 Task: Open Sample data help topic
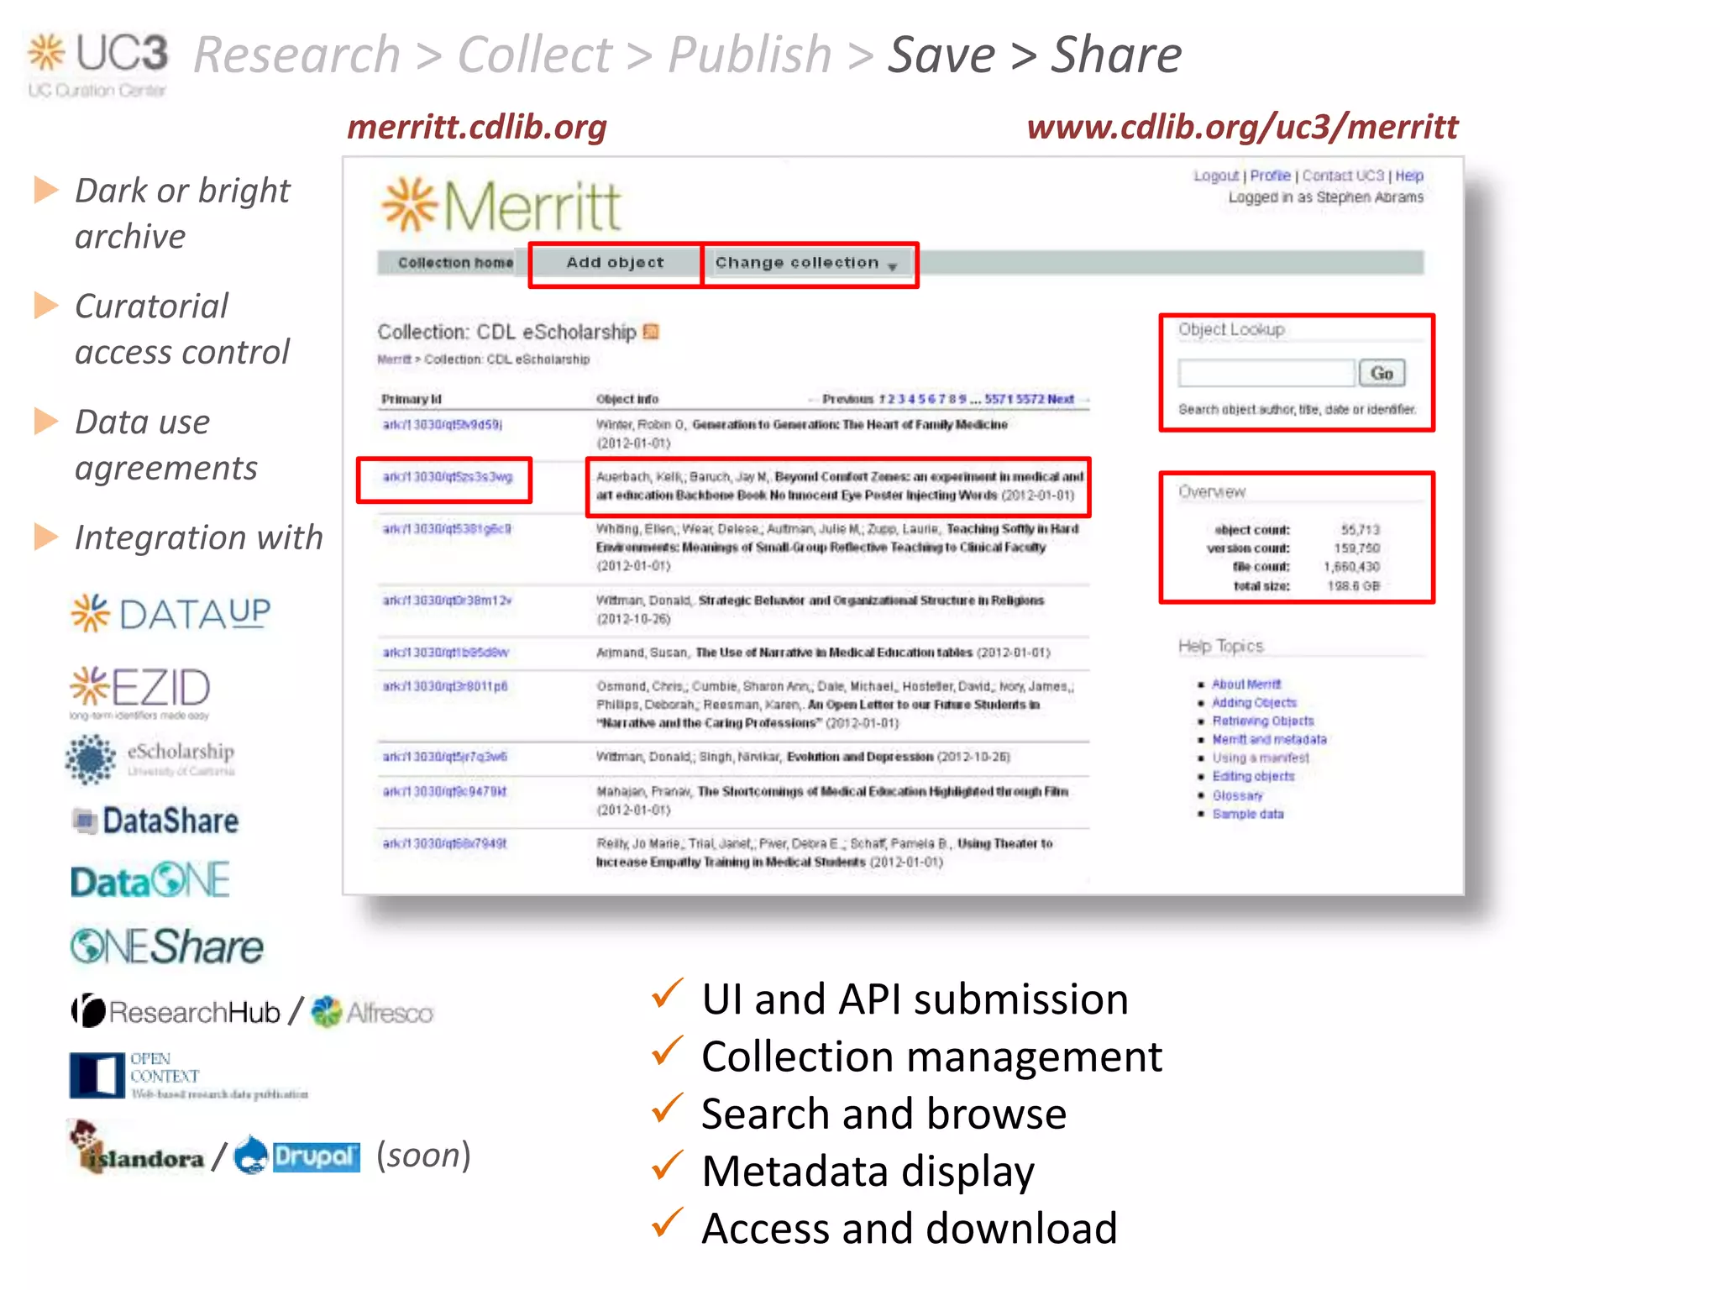pos(1247,814)
